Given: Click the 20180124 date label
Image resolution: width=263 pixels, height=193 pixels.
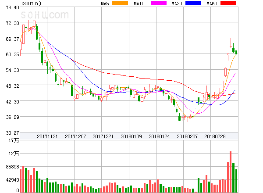Looking at the screenshot, I should [159, 136].
